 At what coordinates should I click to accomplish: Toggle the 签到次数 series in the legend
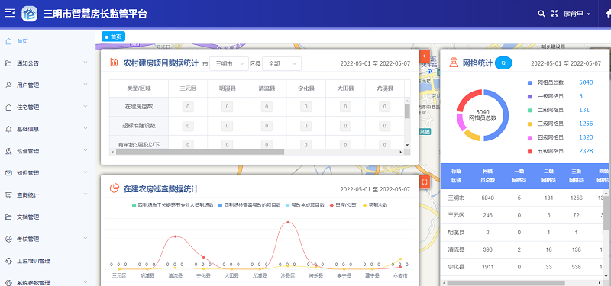point(375,205)
